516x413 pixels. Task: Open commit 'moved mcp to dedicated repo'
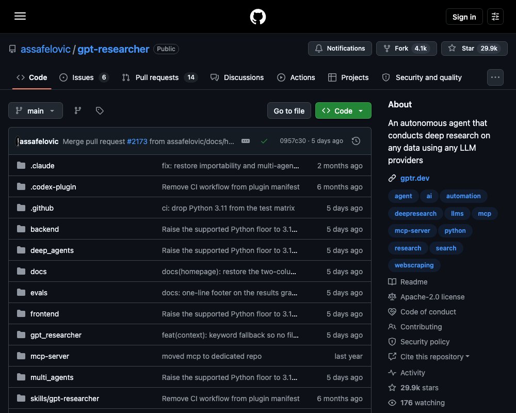tap(212, 356)
